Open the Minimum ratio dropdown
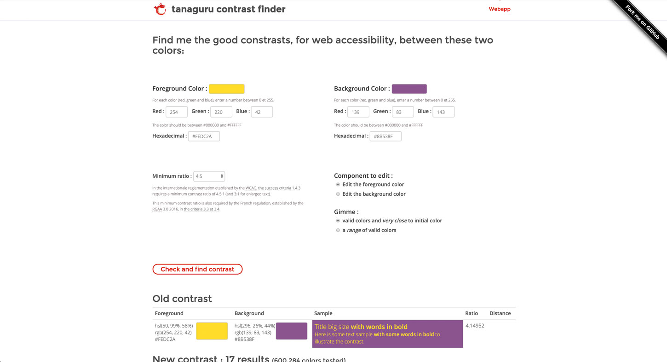 click(209, 176)
